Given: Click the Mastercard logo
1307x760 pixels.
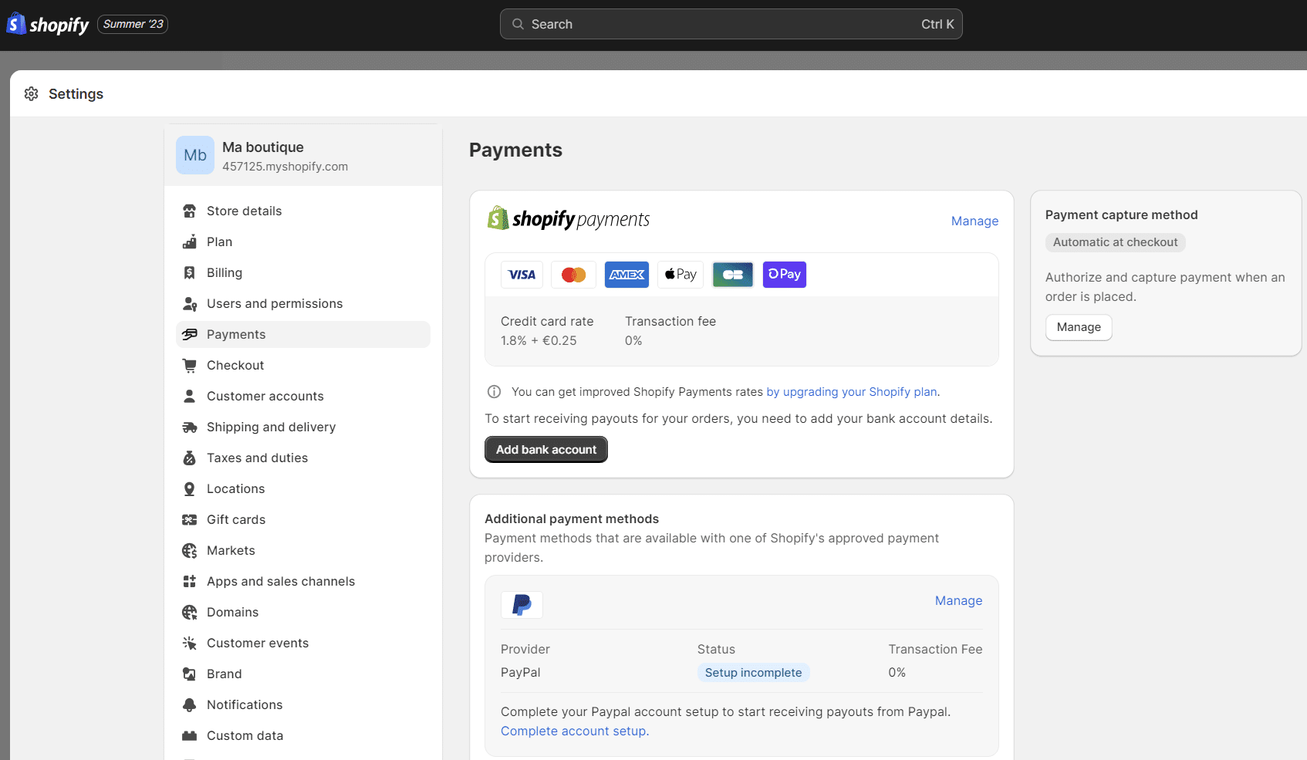Looking at the screenshot, I should tap(573, 275).
